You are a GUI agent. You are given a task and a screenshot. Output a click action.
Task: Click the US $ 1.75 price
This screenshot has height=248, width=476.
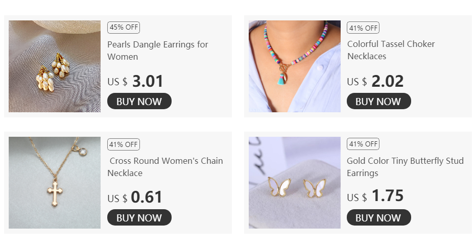coord(375,196)
